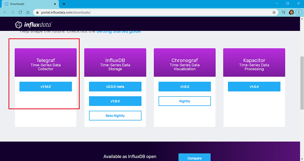Click the scrollbar up arrow

click(302, 19)
